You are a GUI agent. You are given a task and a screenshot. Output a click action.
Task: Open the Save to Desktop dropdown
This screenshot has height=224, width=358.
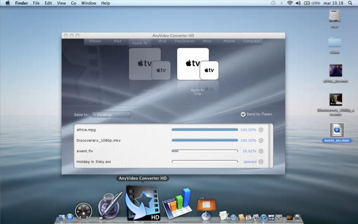click(x=111, y=114)
